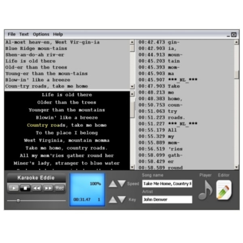
Task: Select timestamp row '00:58.099 gath-'
Action: tap(160, 155)
